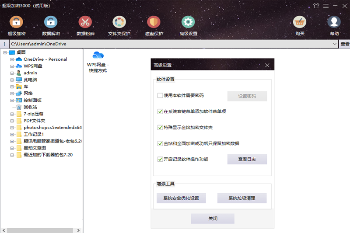Open the 超级加密 lock icon

click(x=16, y=22)
